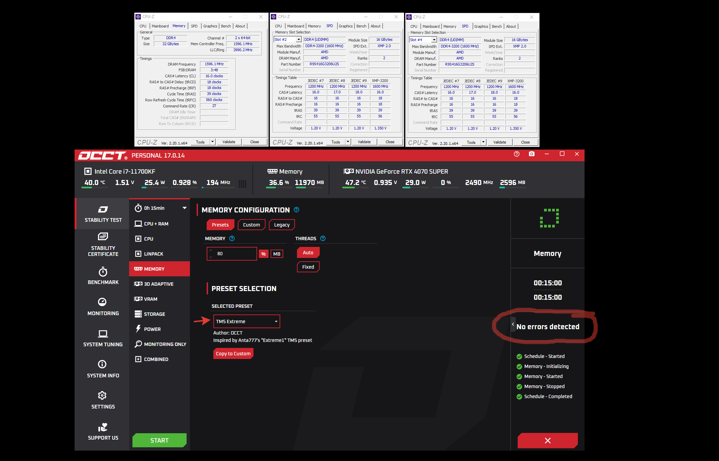Start the memory stability test
The image size is (719, 461).
click(160, 440)
